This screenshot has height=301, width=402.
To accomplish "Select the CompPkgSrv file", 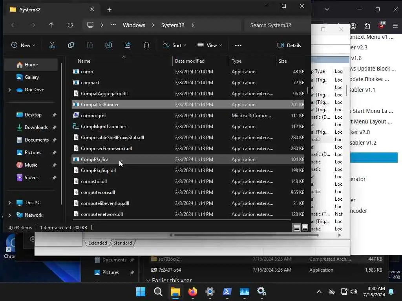I will click(x=188, y=159).
